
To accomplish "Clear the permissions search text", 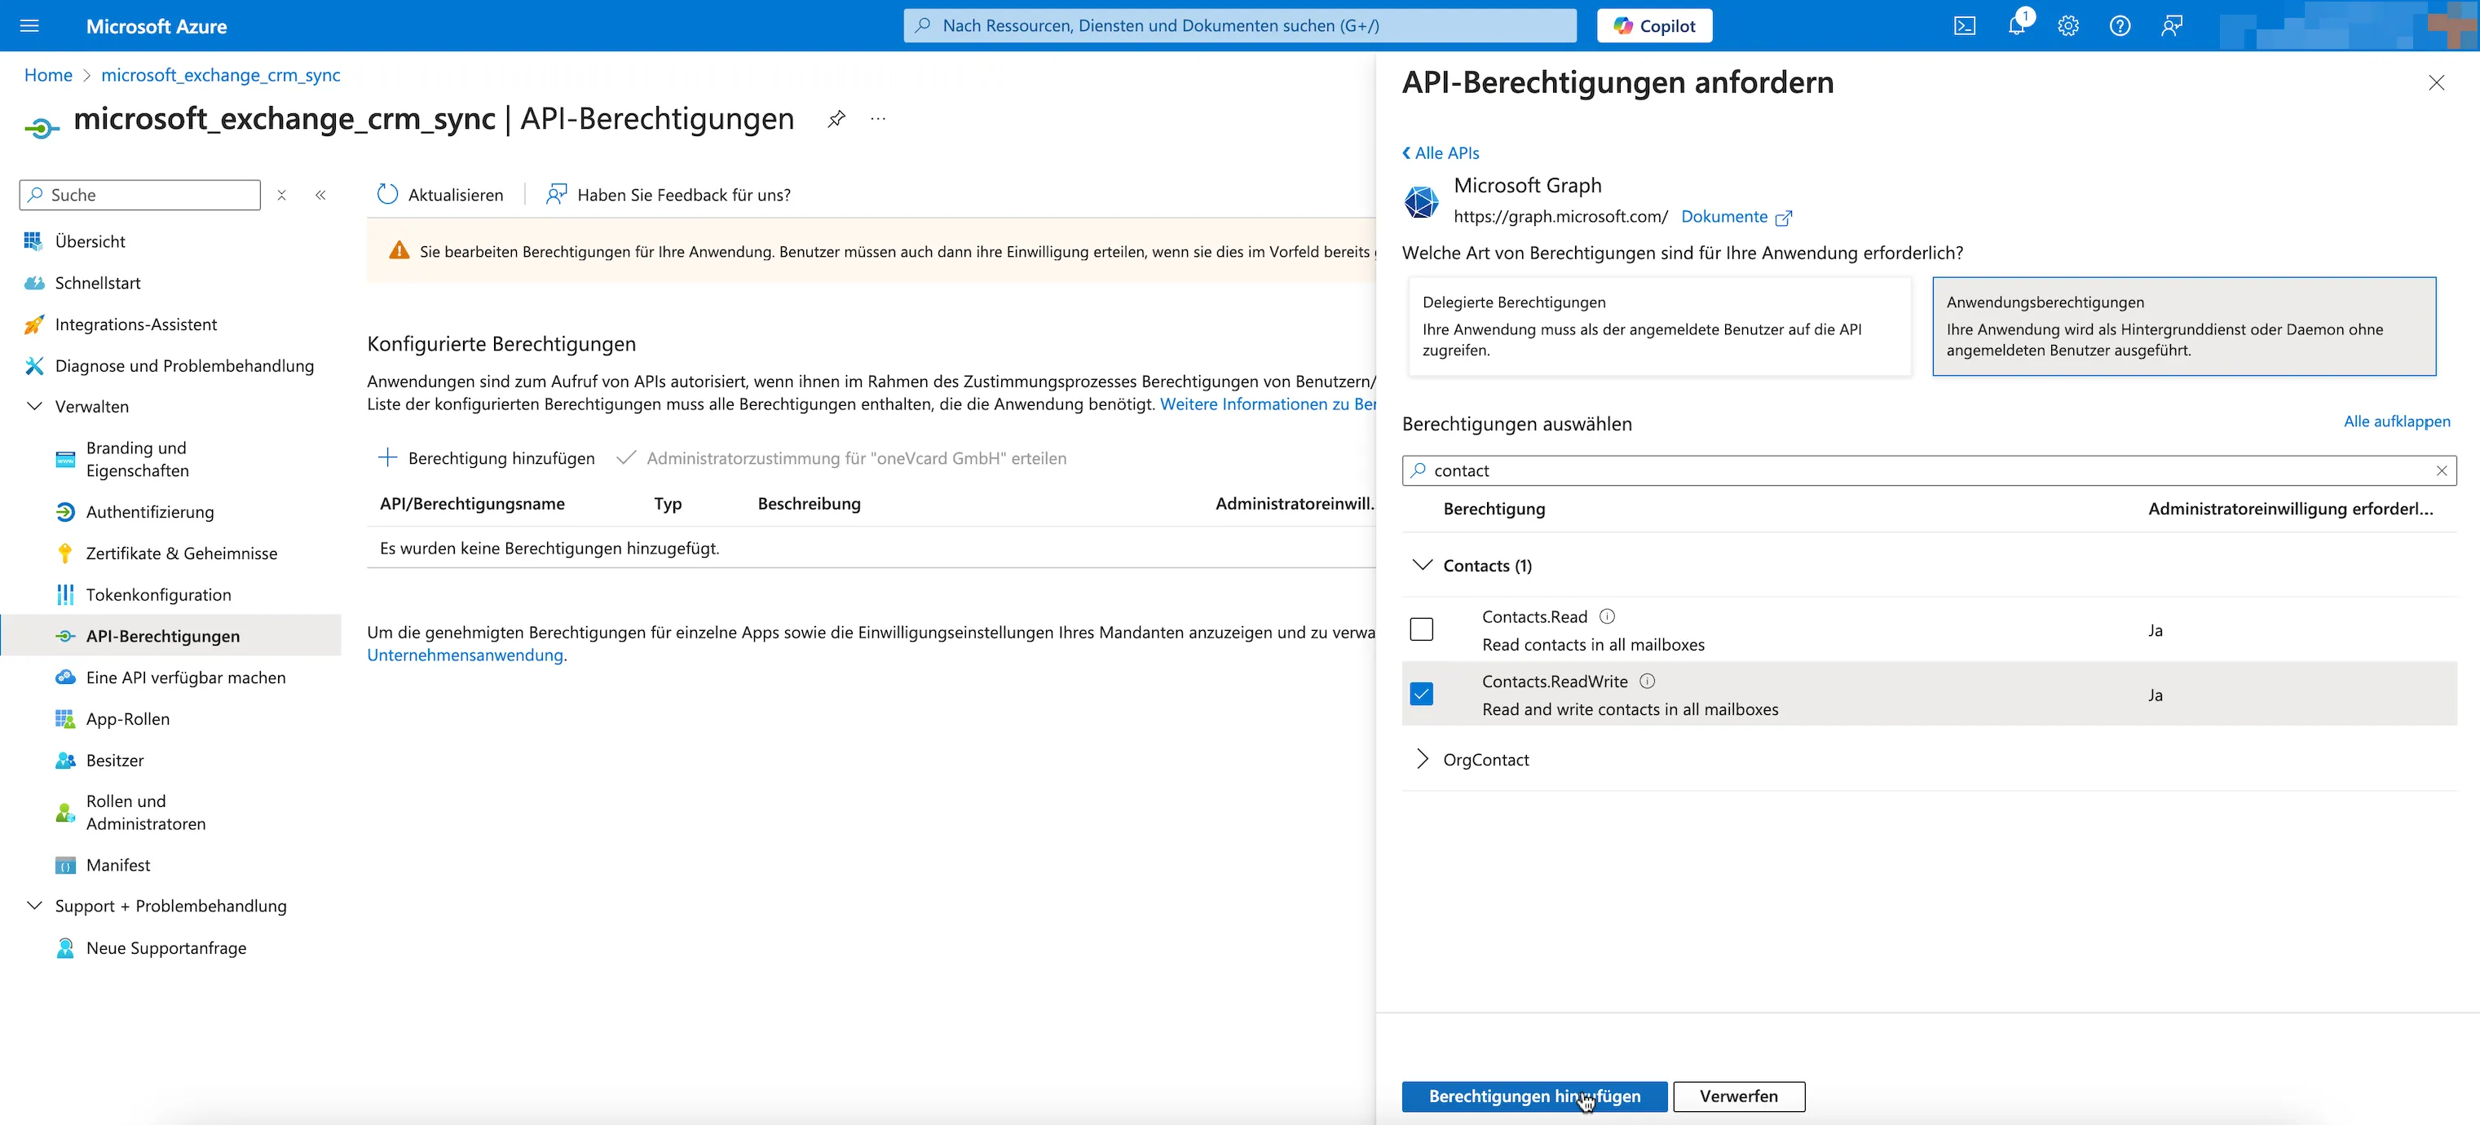I will point(2441,470).
